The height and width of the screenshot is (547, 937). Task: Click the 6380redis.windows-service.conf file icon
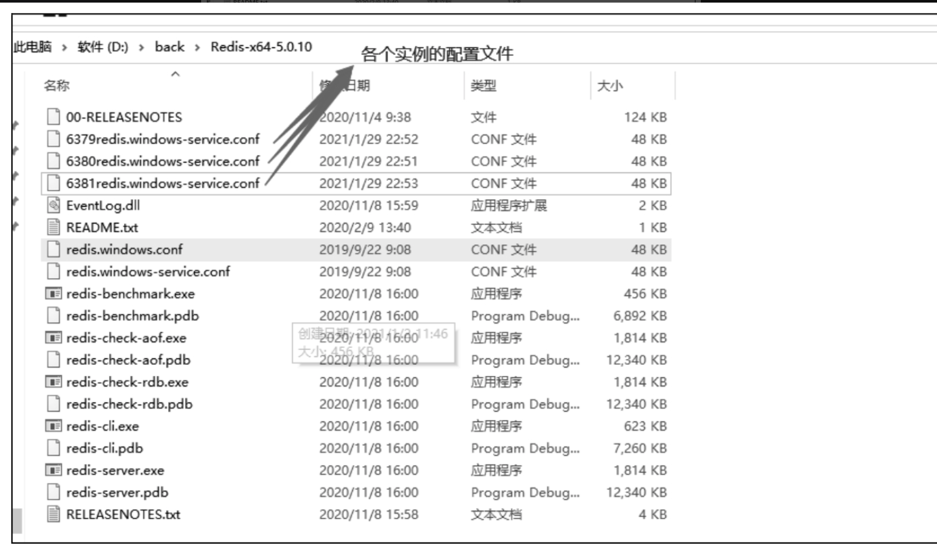(x=53, y=161)
